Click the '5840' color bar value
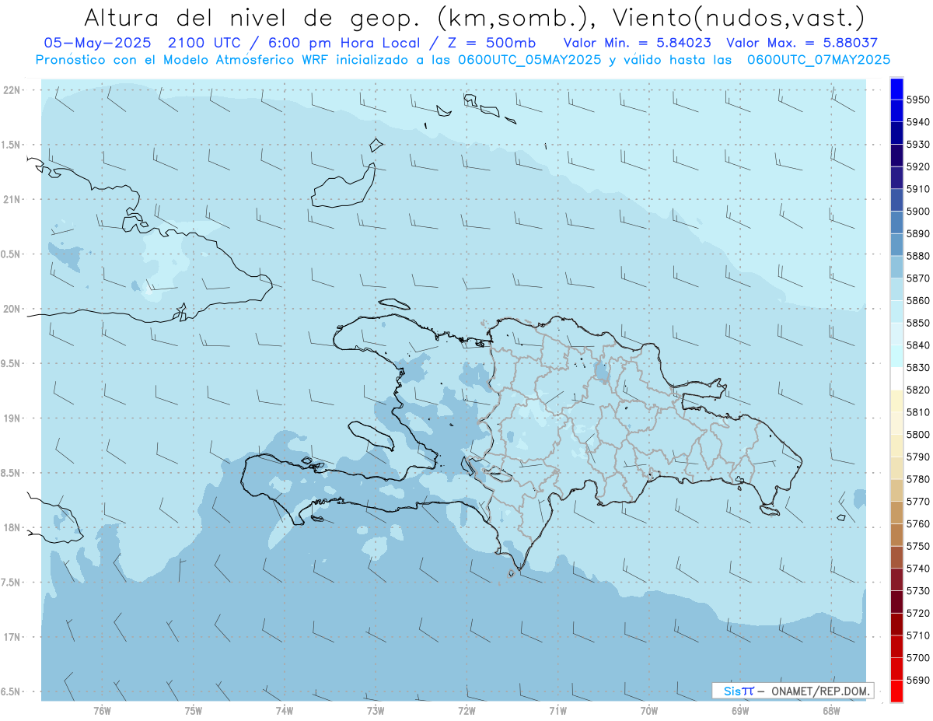Screen dimensions: 933x721 pos(918,345)
